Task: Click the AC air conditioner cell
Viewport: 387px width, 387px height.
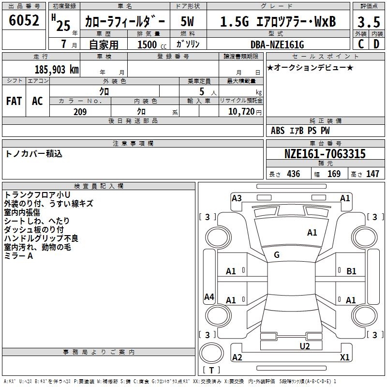Action: coord(37,101)
